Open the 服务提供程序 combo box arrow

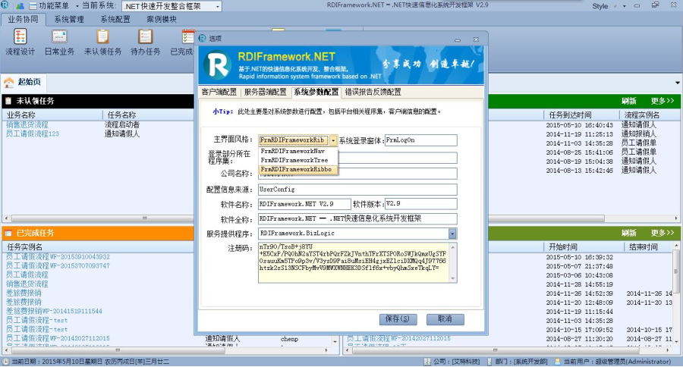[x=452, y=234]
